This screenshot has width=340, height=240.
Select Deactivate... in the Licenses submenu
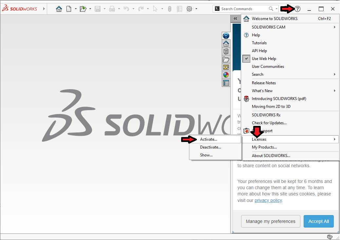(x=215, y=147)
